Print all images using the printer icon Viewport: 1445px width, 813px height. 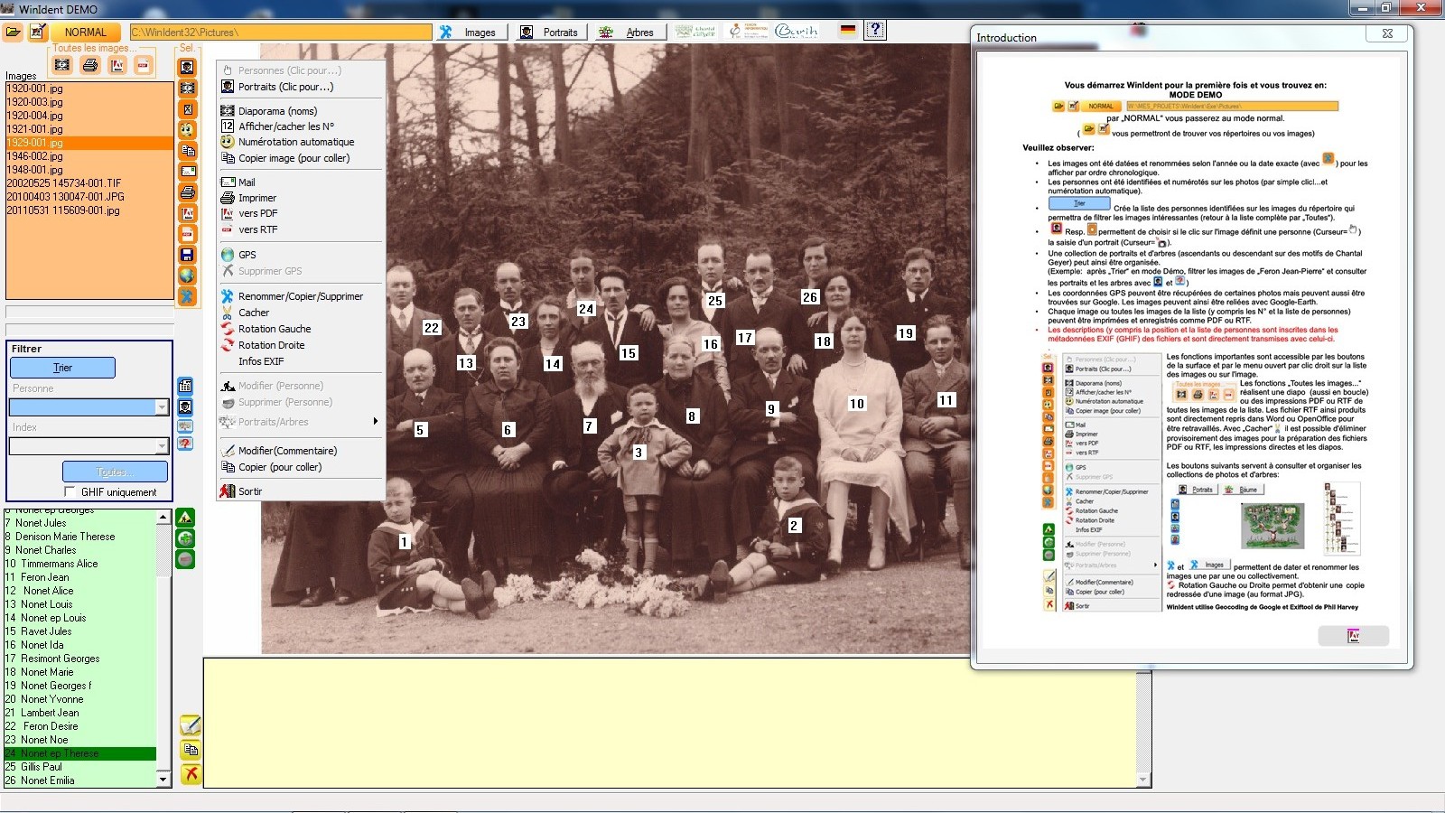tap(89, 65)
